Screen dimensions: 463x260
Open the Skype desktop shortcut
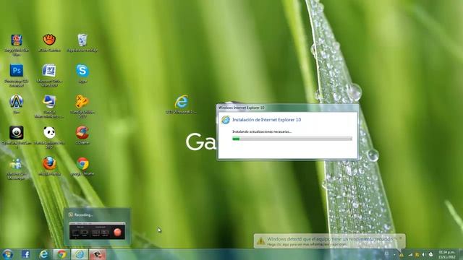click(82, 71)
